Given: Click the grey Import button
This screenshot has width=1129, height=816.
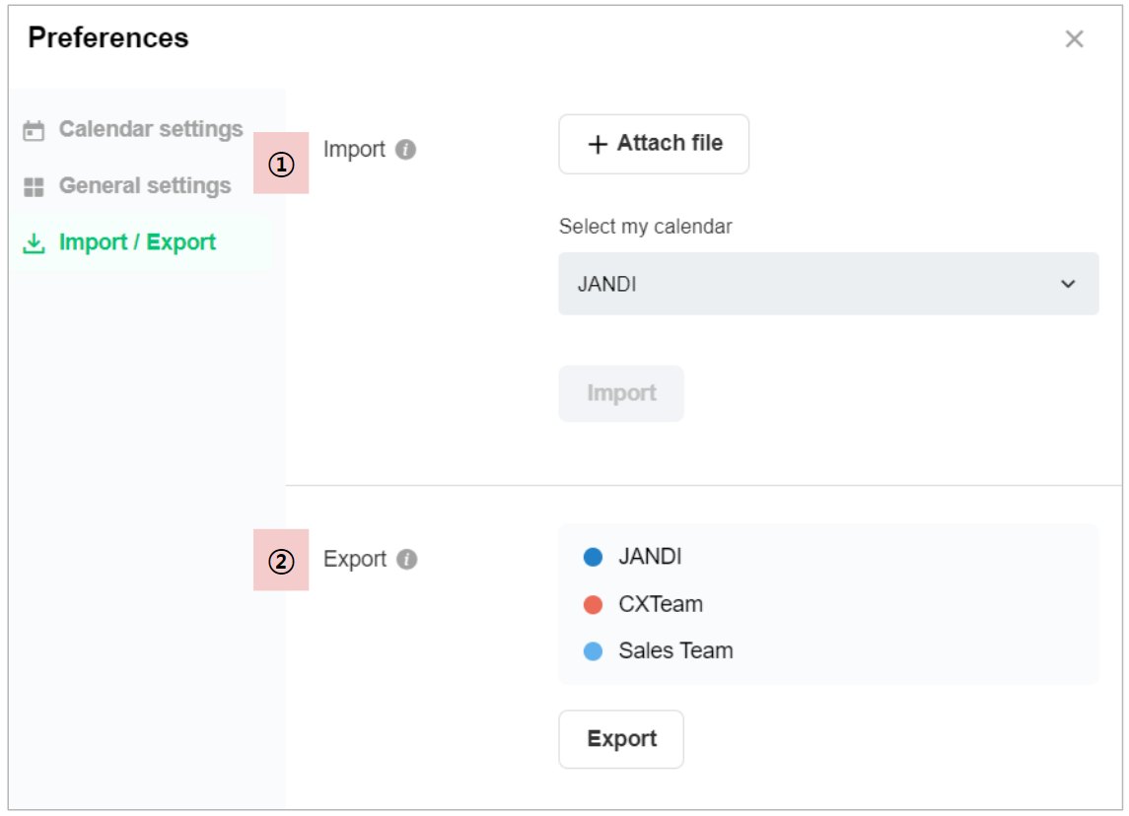Looking at the screenshot, I should [x=621, y=394].
